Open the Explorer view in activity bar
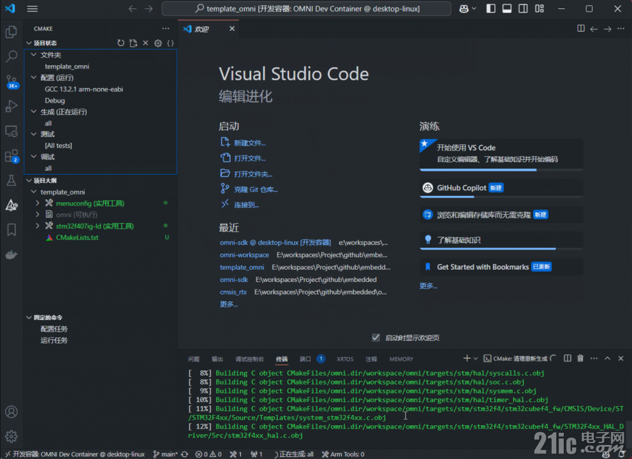 pyautogui.click(x=11, y=32)
